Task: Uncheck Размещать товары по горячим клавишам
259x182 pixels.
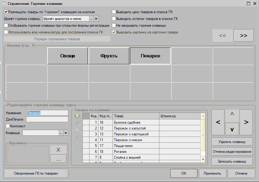Action: pyautogui.click(x=6, y=12)
